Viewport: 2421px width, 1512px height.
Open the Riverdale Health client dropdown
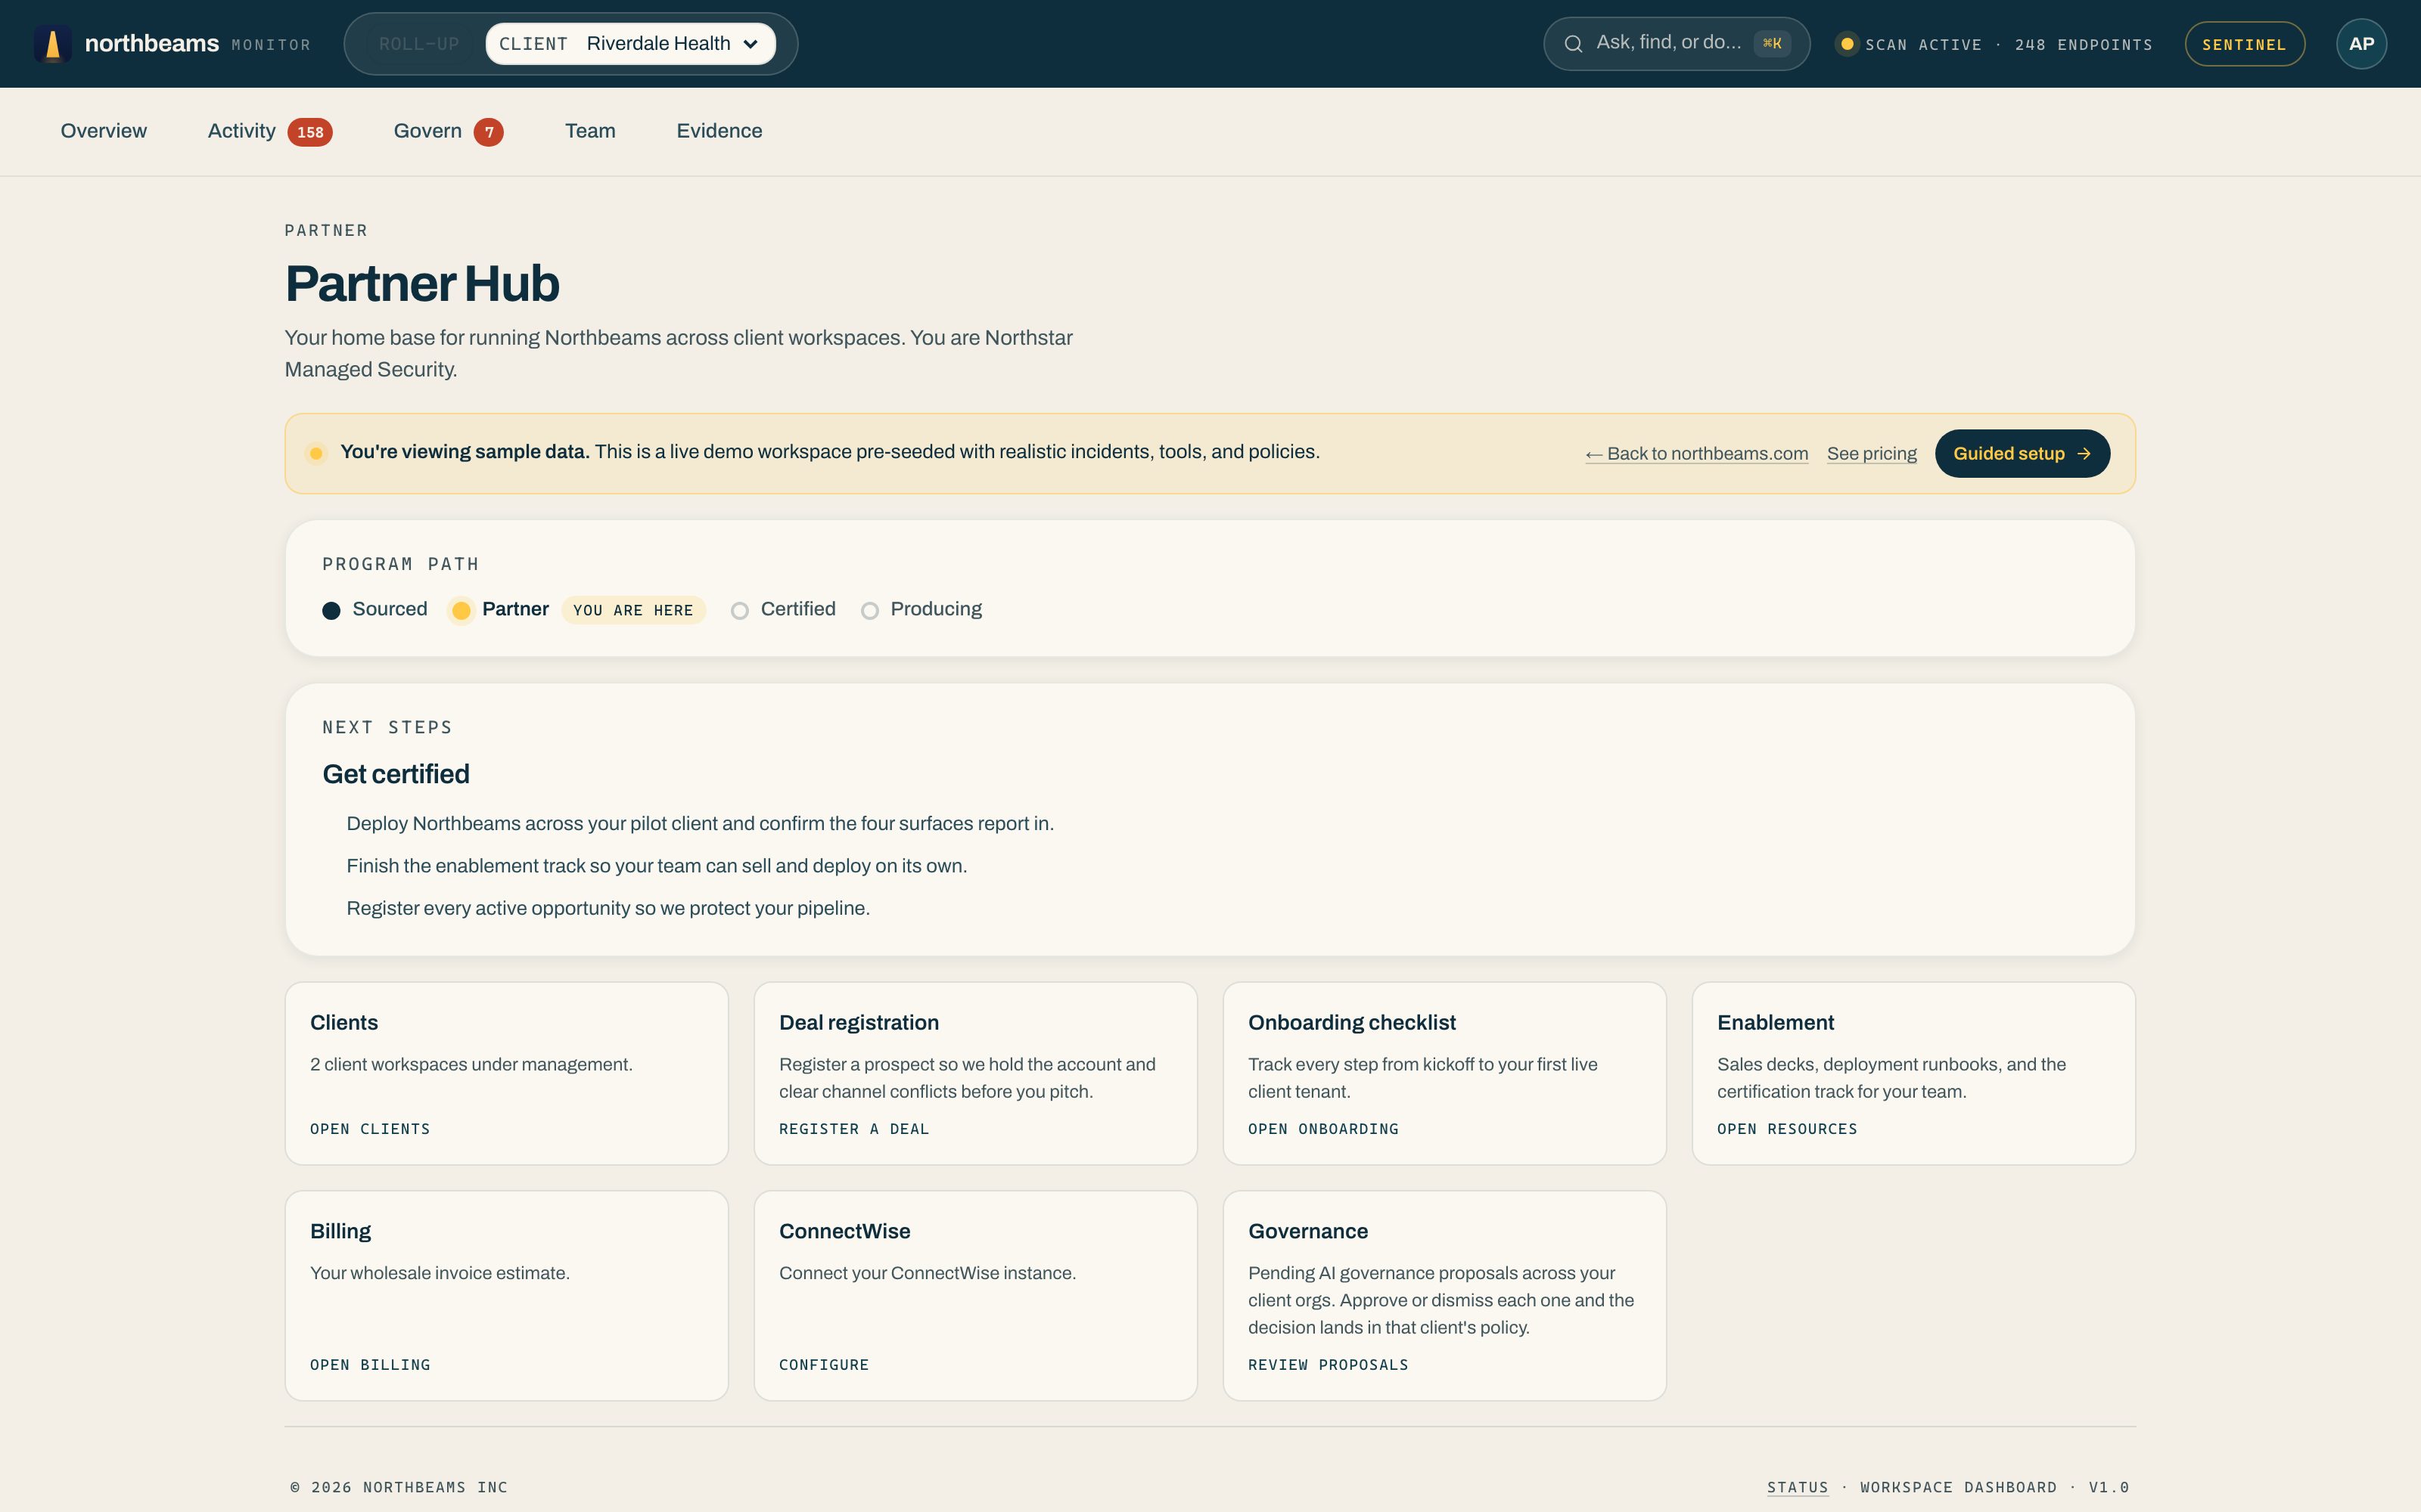(x=631, y=44)
